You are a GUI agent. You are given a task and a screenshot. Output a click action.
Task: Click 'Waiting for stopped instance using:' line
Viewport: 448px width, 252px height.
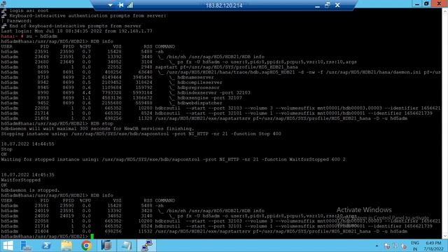click(x=173, y=160)
